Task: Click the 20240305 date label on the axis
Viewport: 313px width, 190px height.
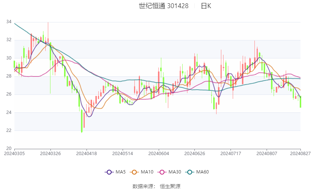Action: 14,154
